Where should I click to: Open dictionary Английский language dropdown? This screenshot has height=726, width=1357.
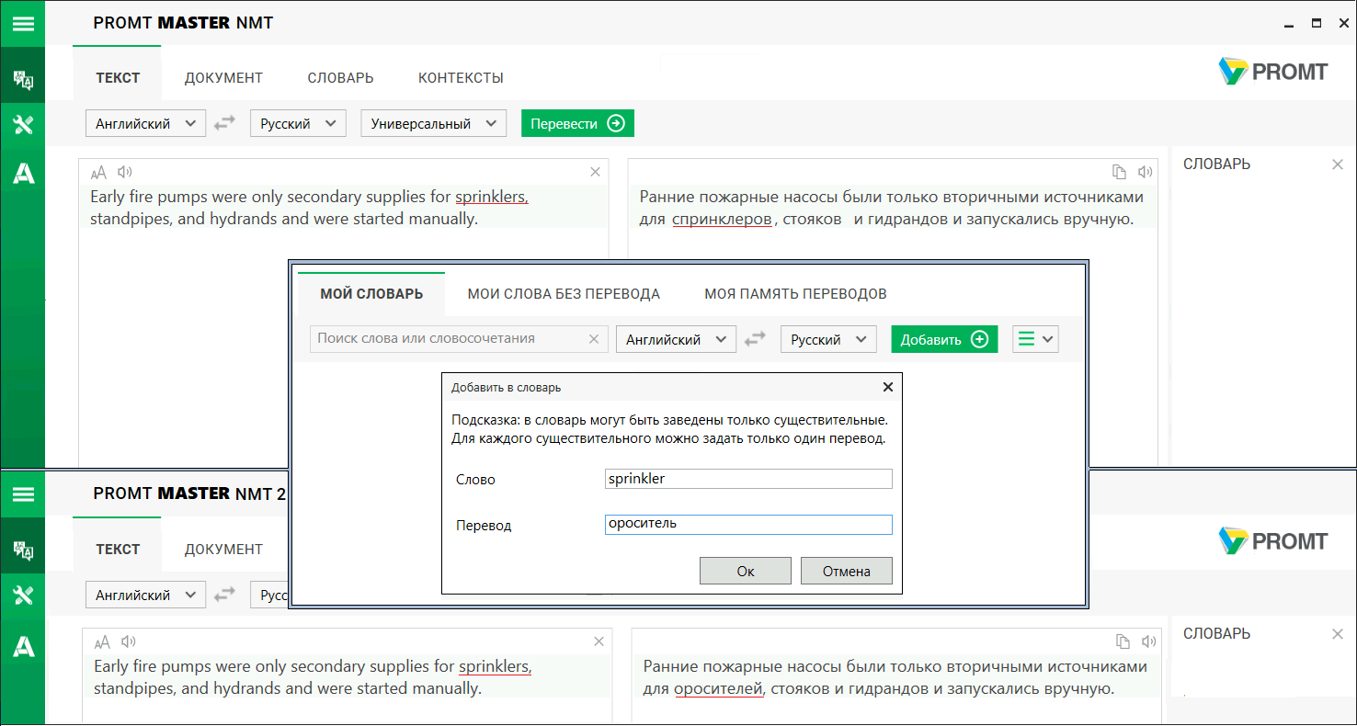click(x=676, y=339)
